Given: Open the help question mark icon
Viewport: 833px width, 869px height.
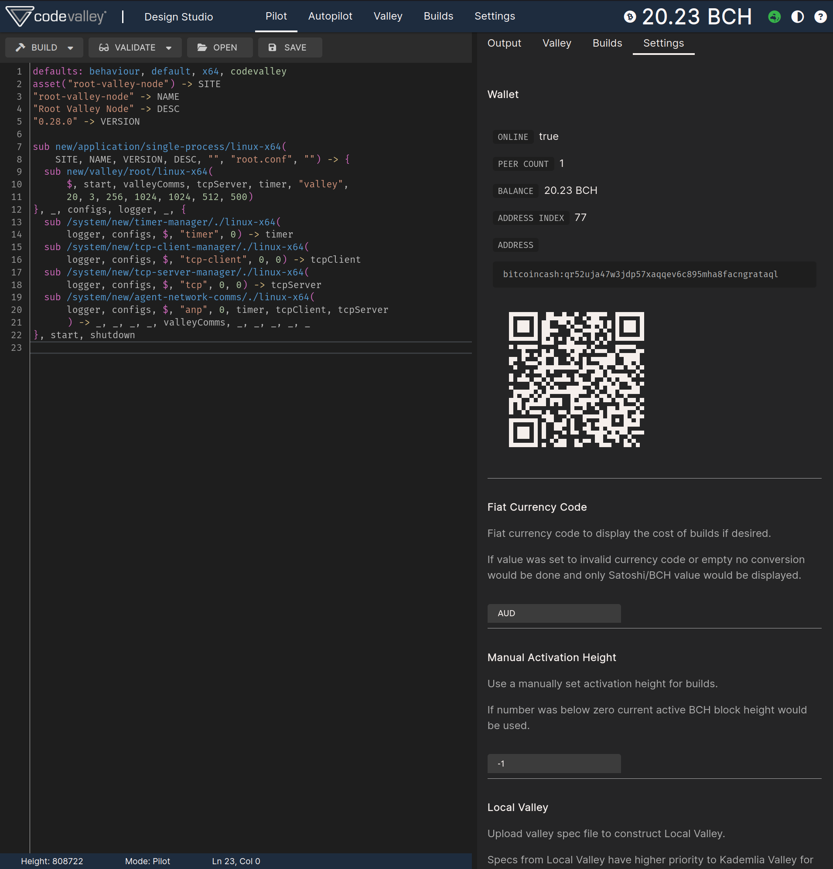Looking at the screenshot, I should [821, 17].
